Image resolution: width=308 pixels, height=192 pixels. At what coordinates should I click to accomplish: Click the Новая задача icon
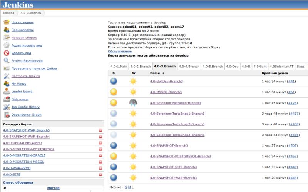tap(7, 22)
